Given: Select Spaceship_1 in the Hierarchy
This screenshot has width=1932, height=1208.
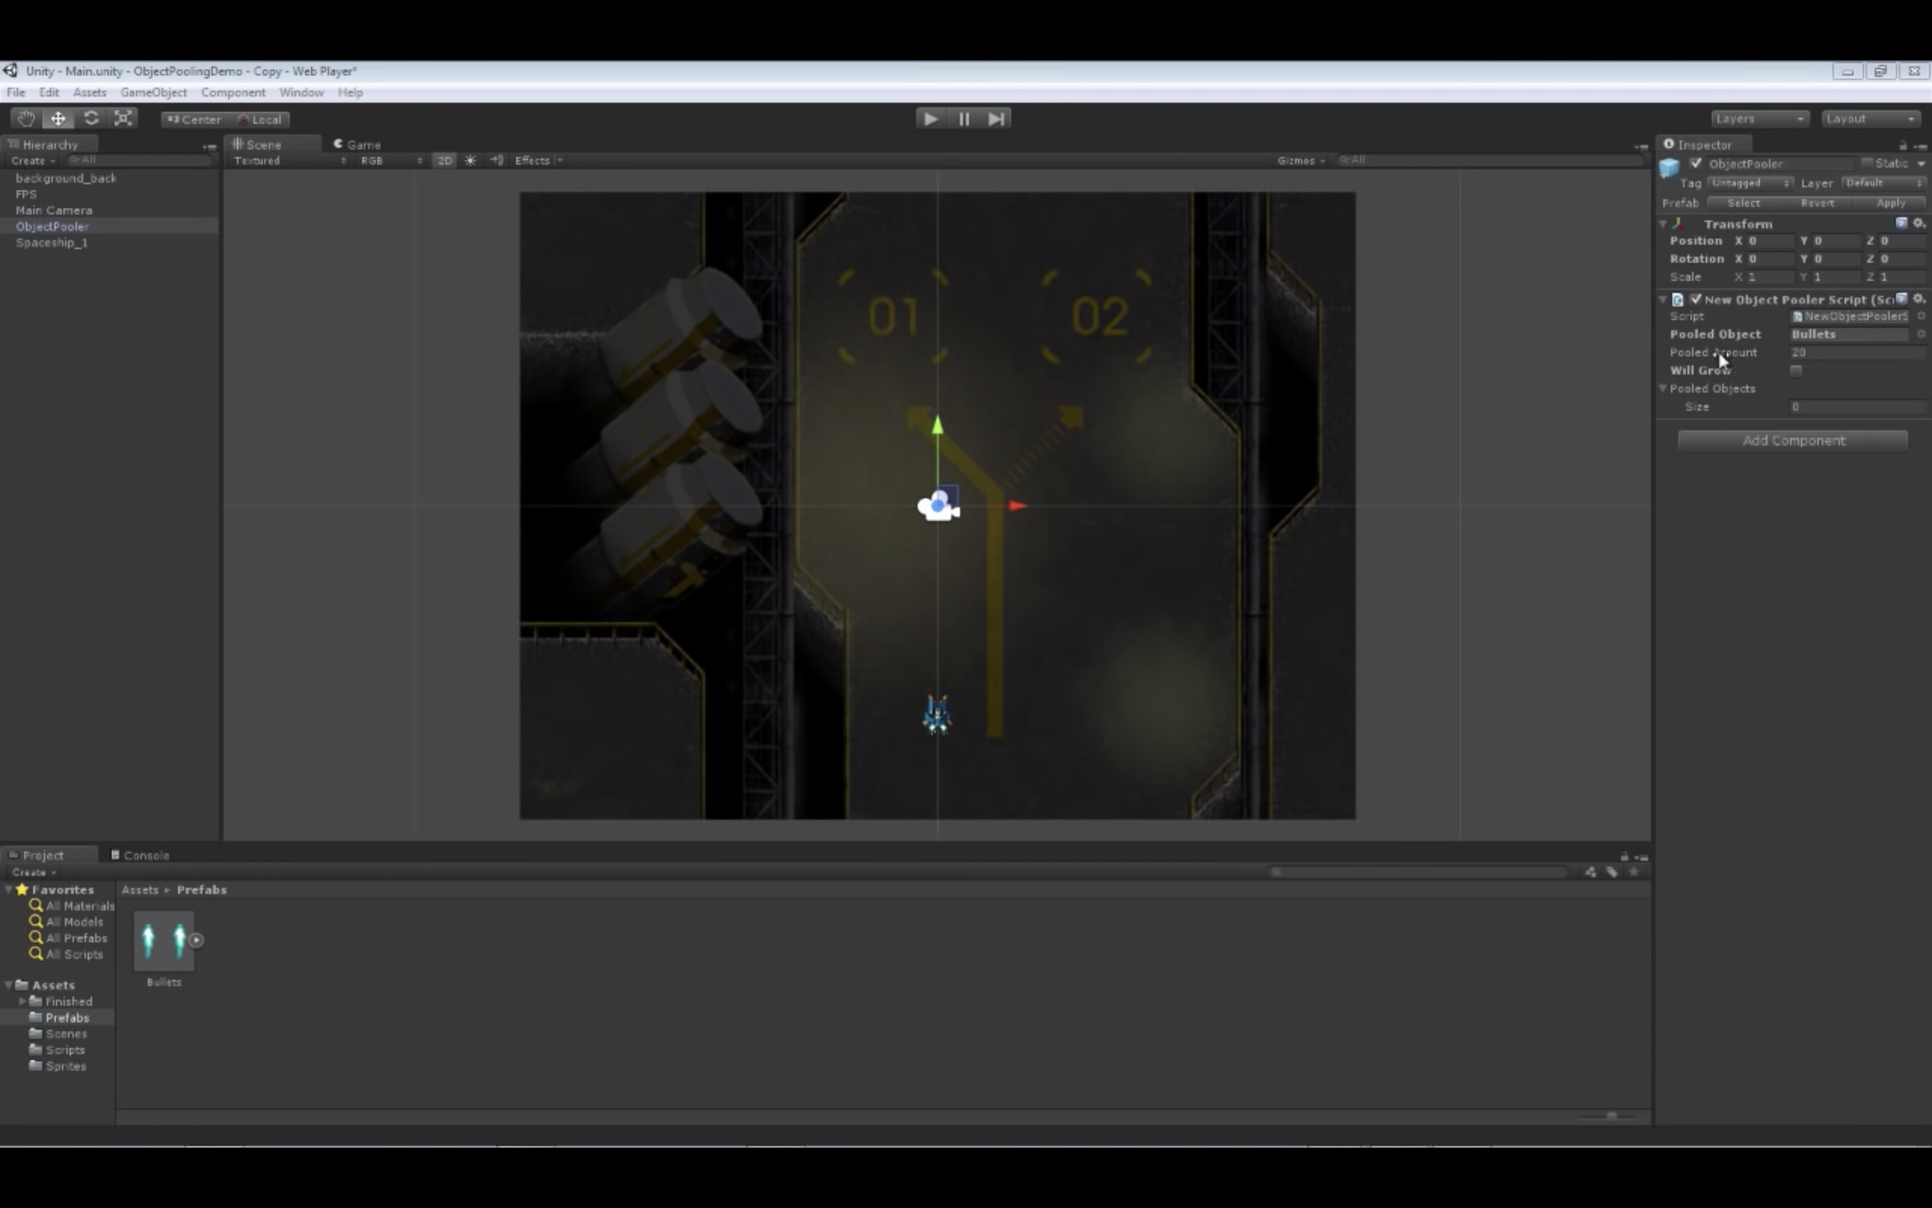Looking at the screenshot, I should (52, 242).
